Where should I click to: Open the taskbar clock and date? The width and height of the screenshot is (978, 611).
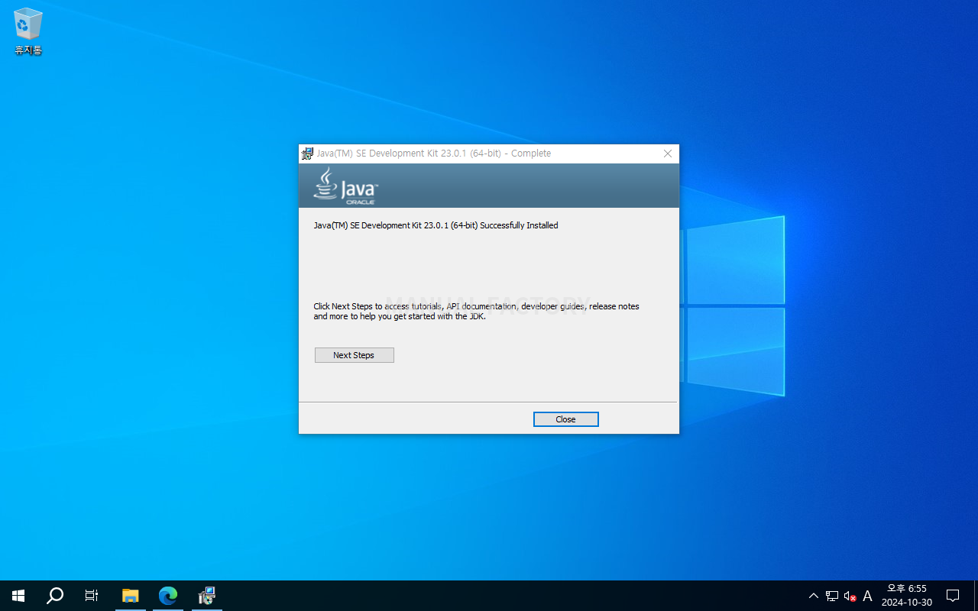click(x=907, y=596)
